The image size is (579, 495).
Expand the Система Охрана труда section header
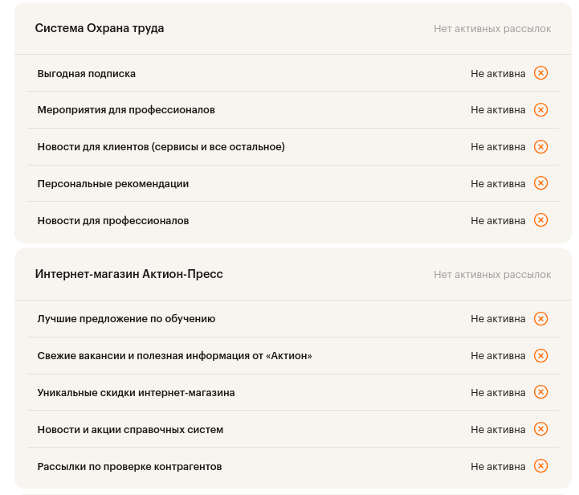pos(100,28)
